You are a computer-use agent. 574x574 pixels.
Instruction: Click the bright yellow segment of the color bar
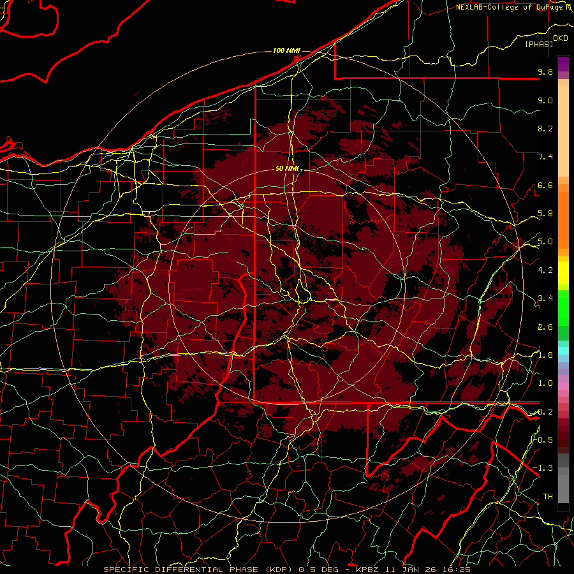tap(563, 273)
